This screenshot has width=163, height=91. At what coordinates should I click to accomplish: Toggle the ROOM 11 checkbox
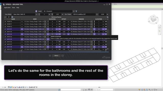pos(5,24)
